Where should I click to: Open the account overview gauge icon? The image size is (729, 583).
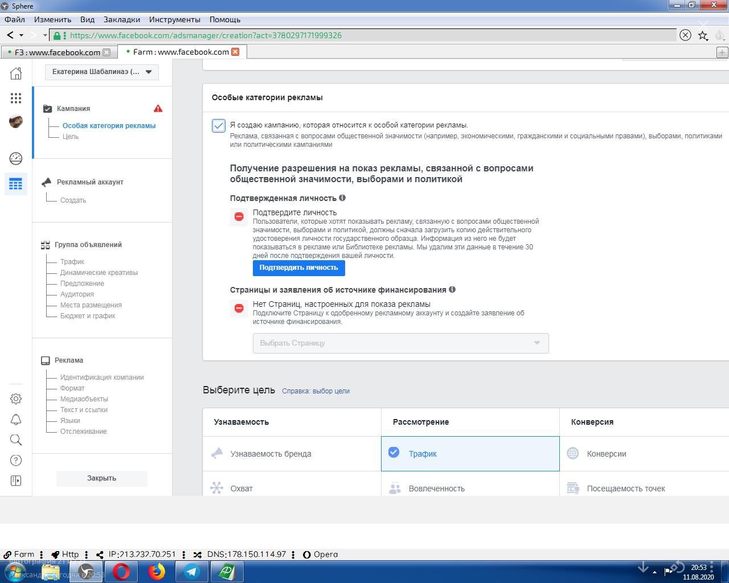pyautogui.click(x=16, y=158)
